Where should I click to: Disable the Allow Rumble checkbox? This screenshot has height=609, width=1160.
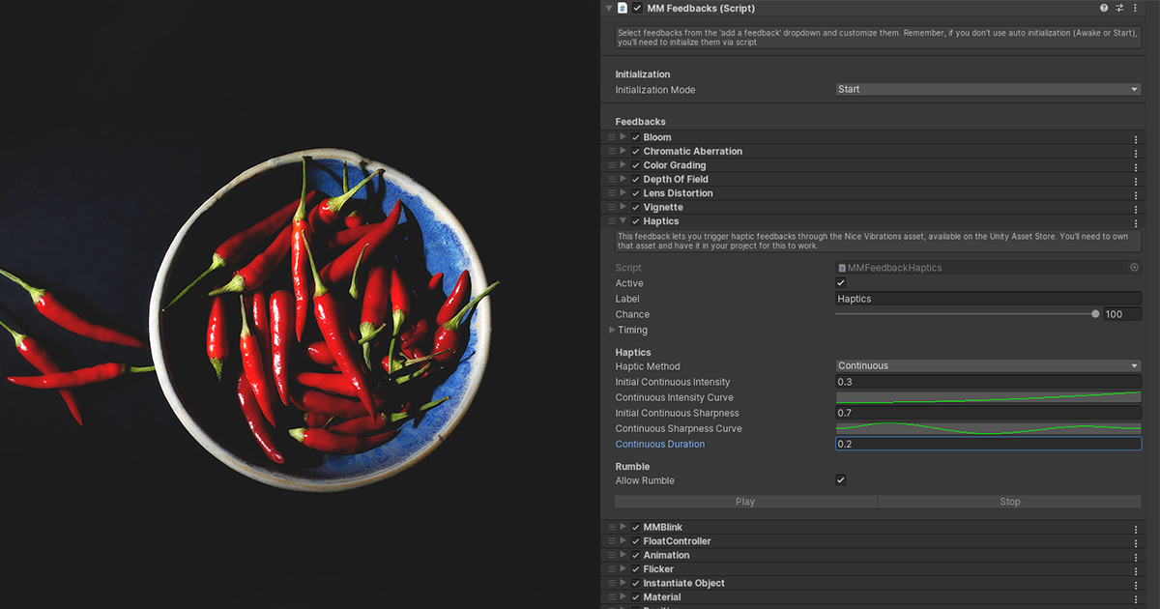coord(841,480)
